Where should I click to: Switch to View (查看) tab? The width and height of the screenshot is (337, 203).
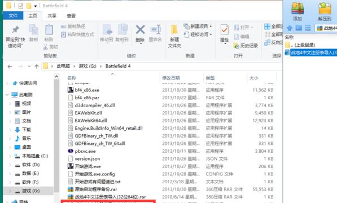click(x=71, y=16)
